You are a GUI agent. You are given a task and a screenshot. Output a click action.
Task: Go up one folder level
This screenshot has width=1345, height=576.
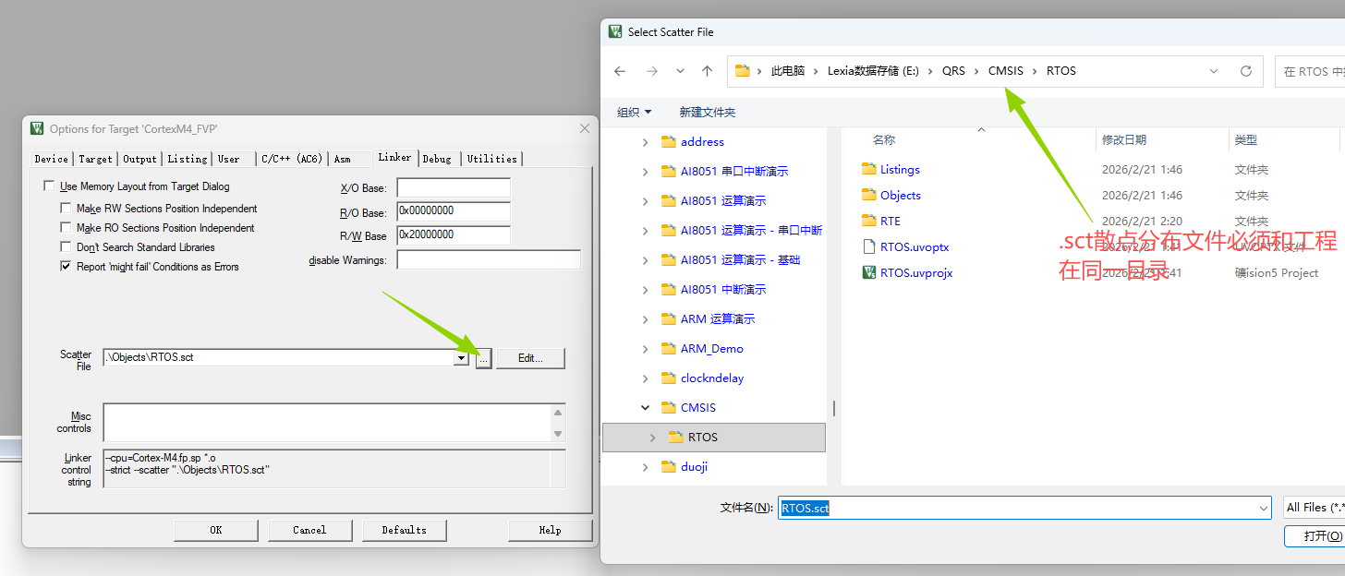708,71
